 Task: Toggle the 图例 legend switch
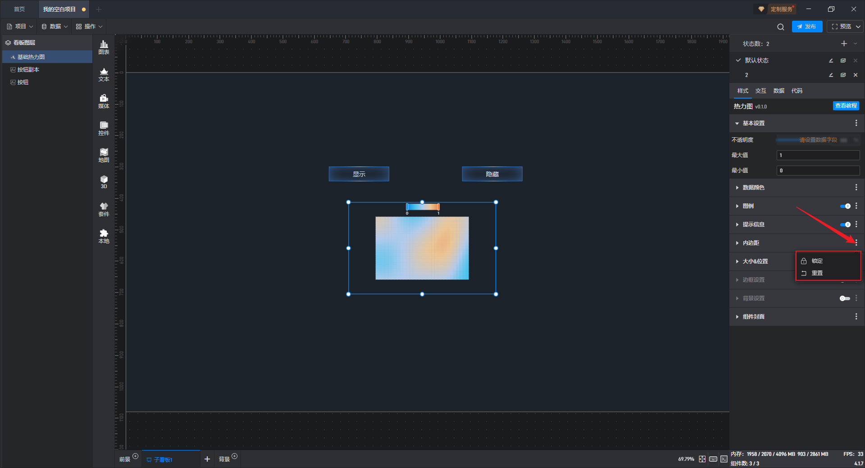tap(845, 206)
